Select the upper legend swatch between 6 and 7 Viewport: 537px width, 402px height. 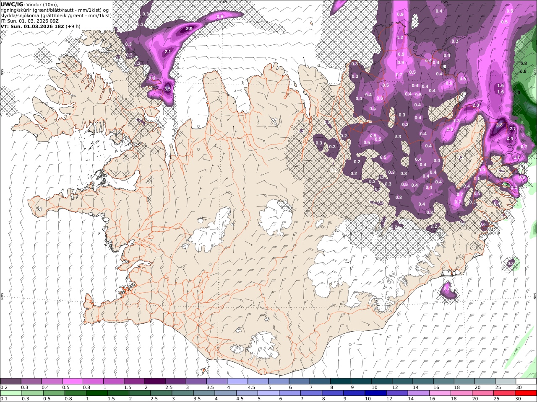click(x=299, y=381)
